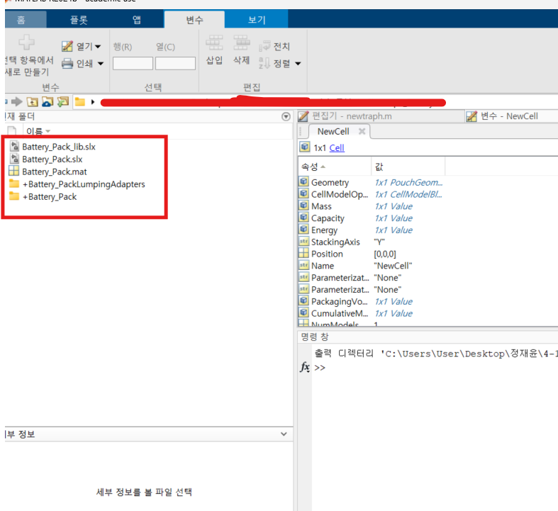Open the CumulativeM 1x1 Value link
558x511 pixels.
(x=394, y=313)
